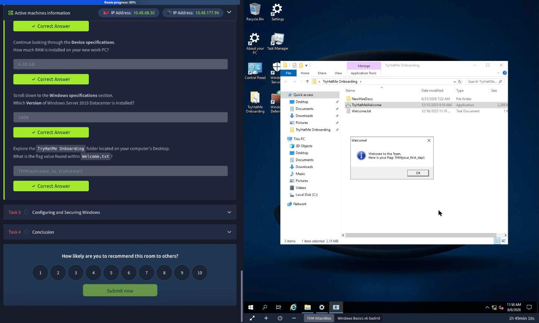
Task: Open the Application Tools ribbon tab
Action: [364, 73]
